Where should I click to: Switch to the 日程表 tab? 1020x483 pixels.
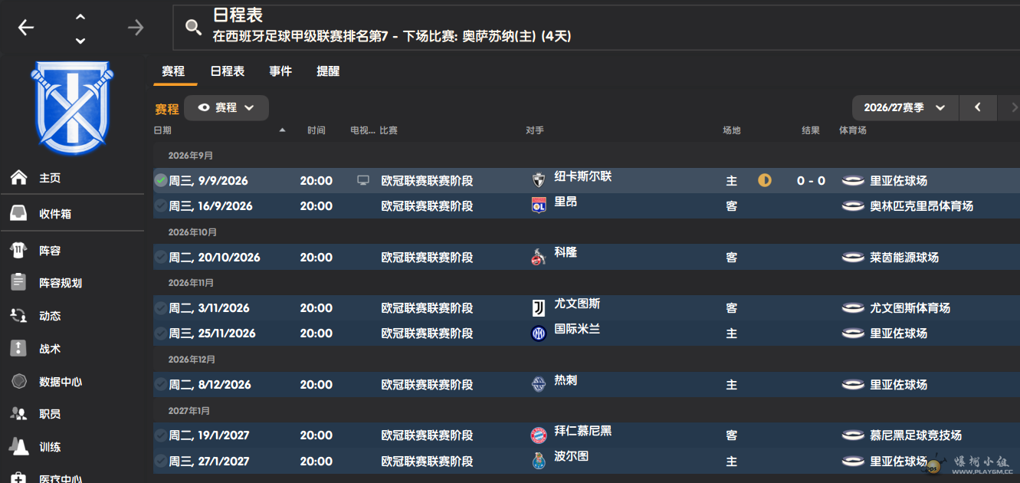228,71
